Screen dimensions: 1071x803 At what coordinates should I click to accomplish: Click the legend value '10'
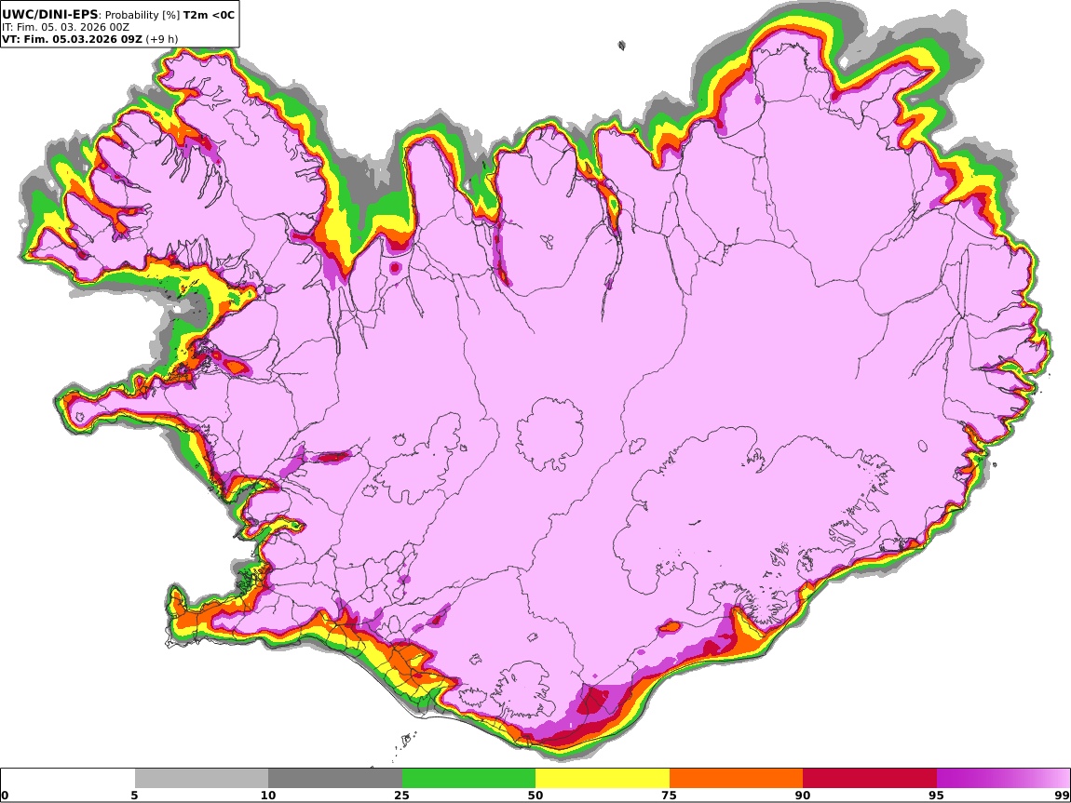click(x=268, y=795)
